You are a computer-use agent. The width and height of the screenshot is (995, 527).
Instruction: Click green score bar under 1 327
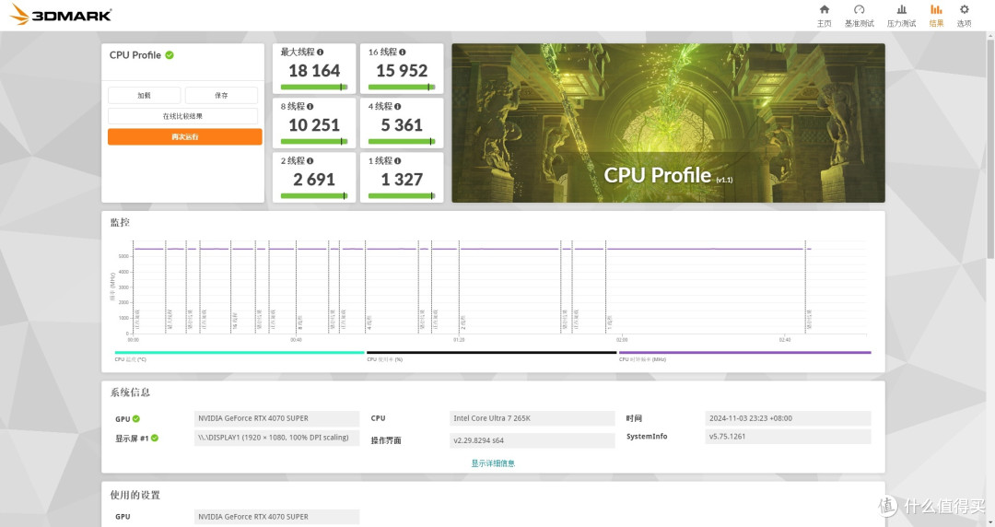(x=402, y=196)
